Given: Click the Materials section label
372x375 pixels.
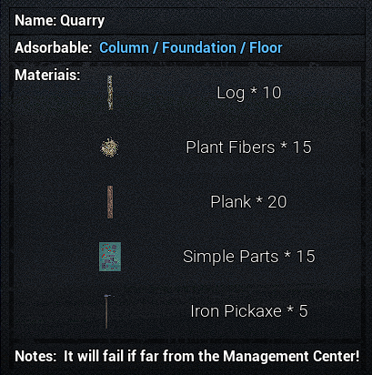Looking at the screenshot, I should tap(47, 75).
